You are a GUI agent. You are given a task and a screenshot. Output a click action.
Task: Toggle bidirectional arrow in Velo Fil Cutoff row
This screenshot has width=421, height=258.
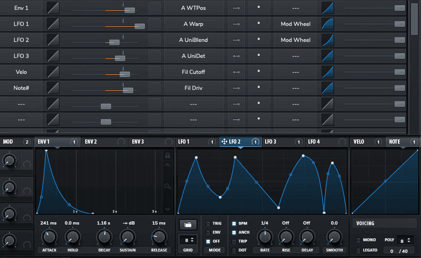point(236,72)
